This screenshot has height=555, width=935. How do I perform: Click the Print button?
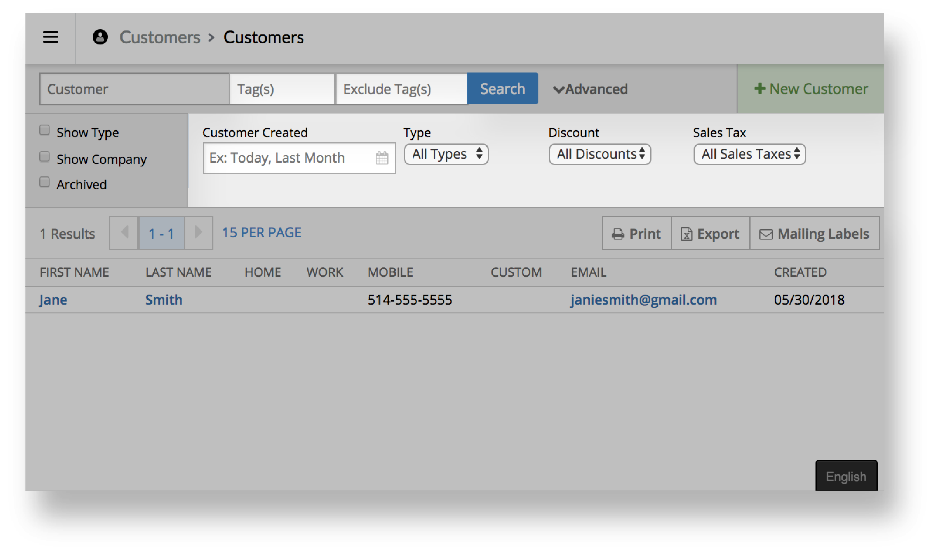click(637, 233)
